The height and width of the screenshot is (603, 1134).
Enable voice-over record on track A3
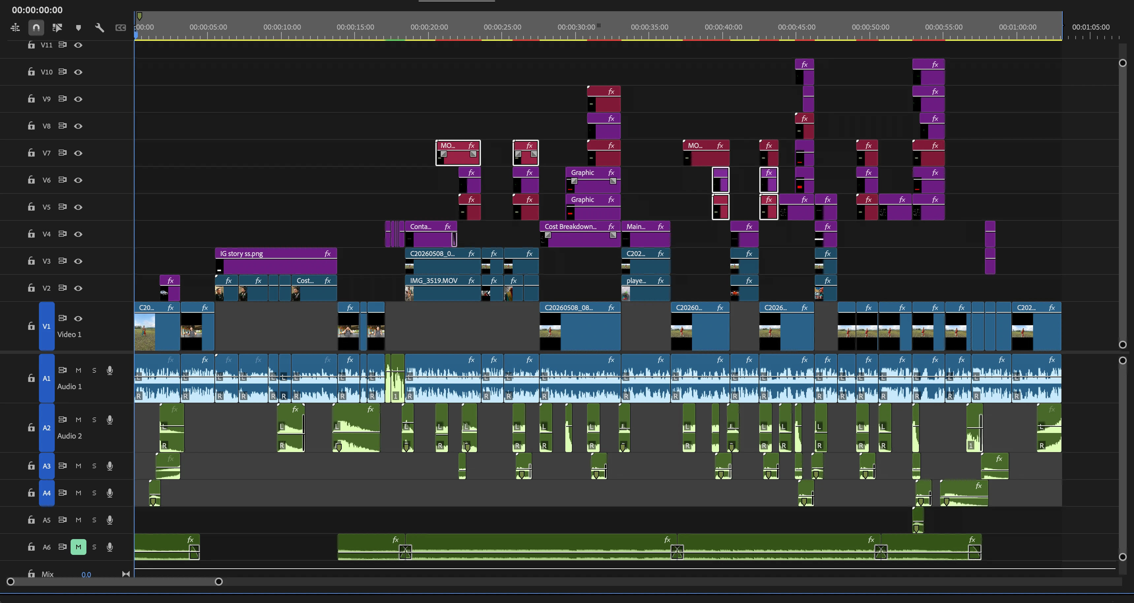(110, 466)
